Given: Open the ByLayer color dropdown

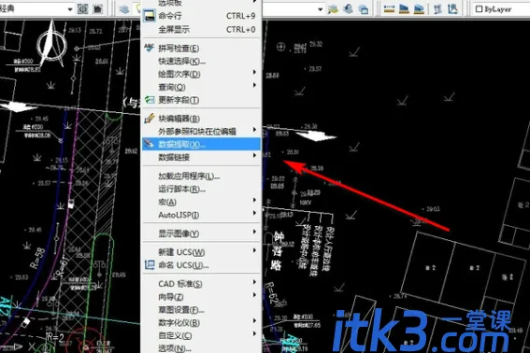Looking at the screenshot, I should (x=502, y=9).
